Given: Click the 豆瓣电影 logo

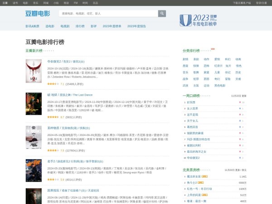Looking at the screenshot, I should point(38,14).
